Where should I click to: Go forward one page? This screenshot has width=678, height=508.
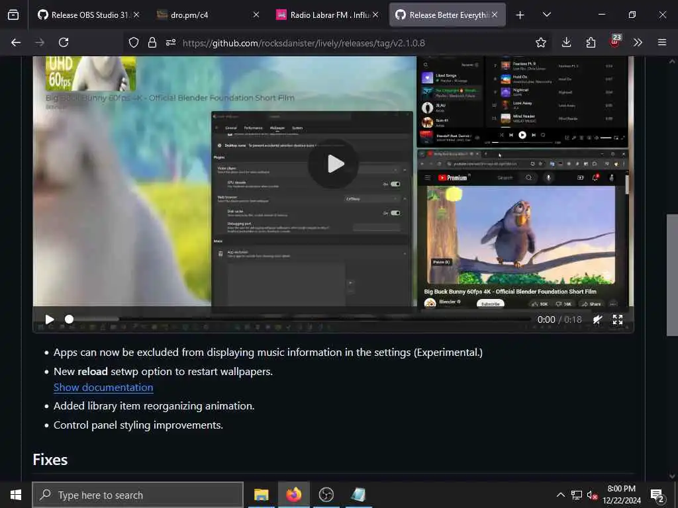point(40,42)
